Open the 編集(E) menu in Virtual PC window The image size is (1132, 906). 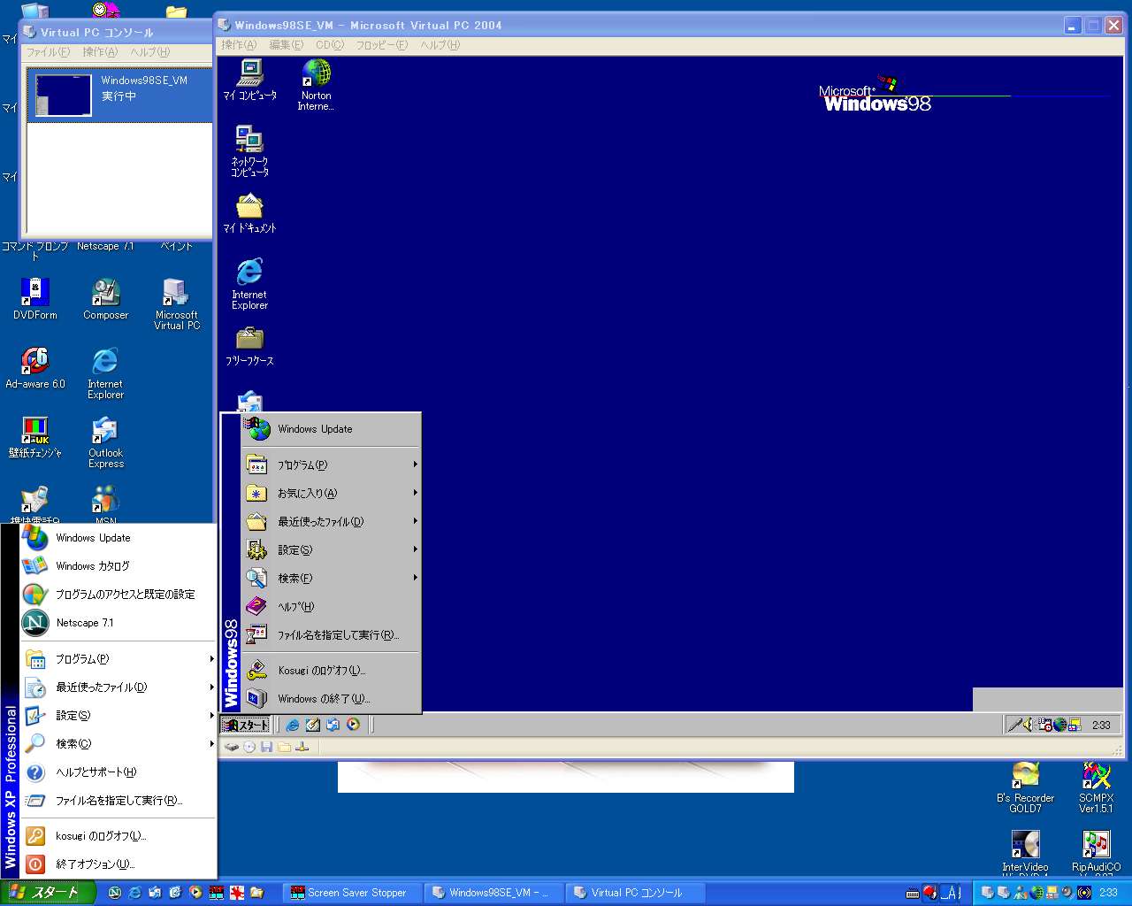pos(286,45)
